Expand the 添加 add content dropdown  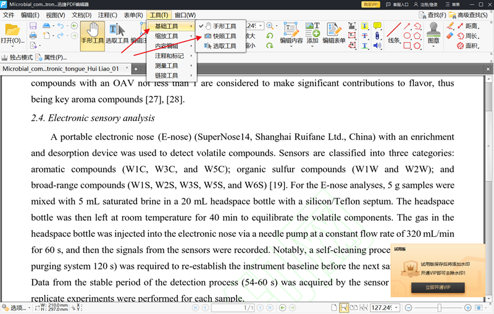point(312,46)
